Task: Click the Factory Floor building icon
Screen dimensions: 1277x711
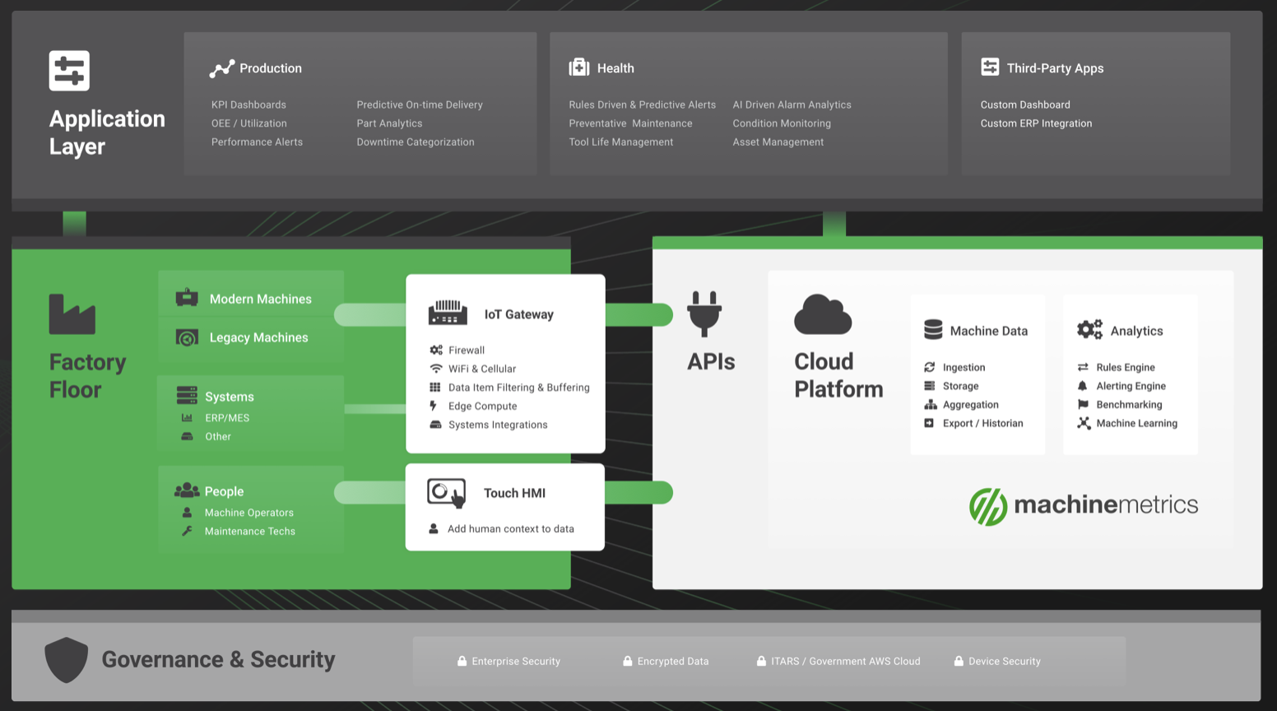Action: 72,314
